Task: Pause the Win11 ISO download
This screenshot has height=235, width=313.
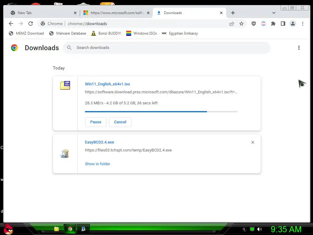Action: (x=96, y=122)
